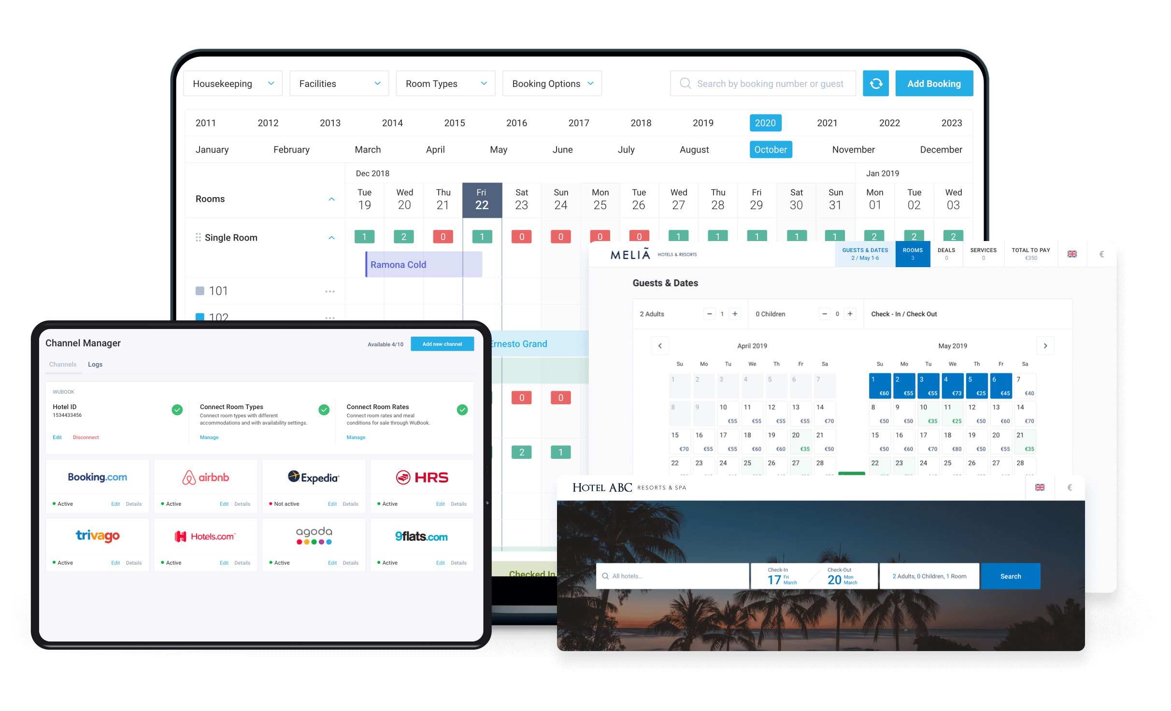Click the Add new channel button
Image resolution: width=1171 pixels, height=711 pixels.
(x=443, y=343)
